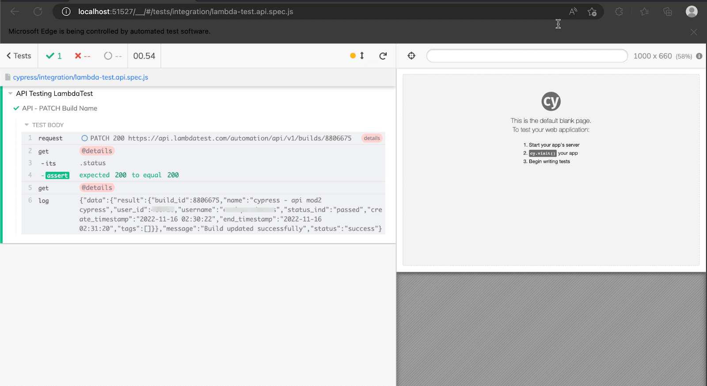Select the its .status command row
This screenshot has height=386, width=707.
click(x=203, y=163)
